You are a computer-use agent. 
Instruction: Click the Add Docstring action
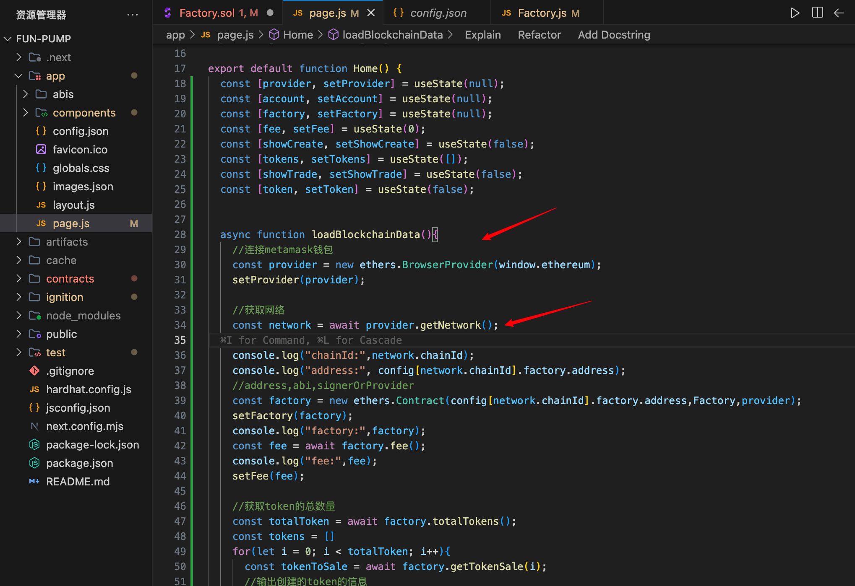click(614, 34)
